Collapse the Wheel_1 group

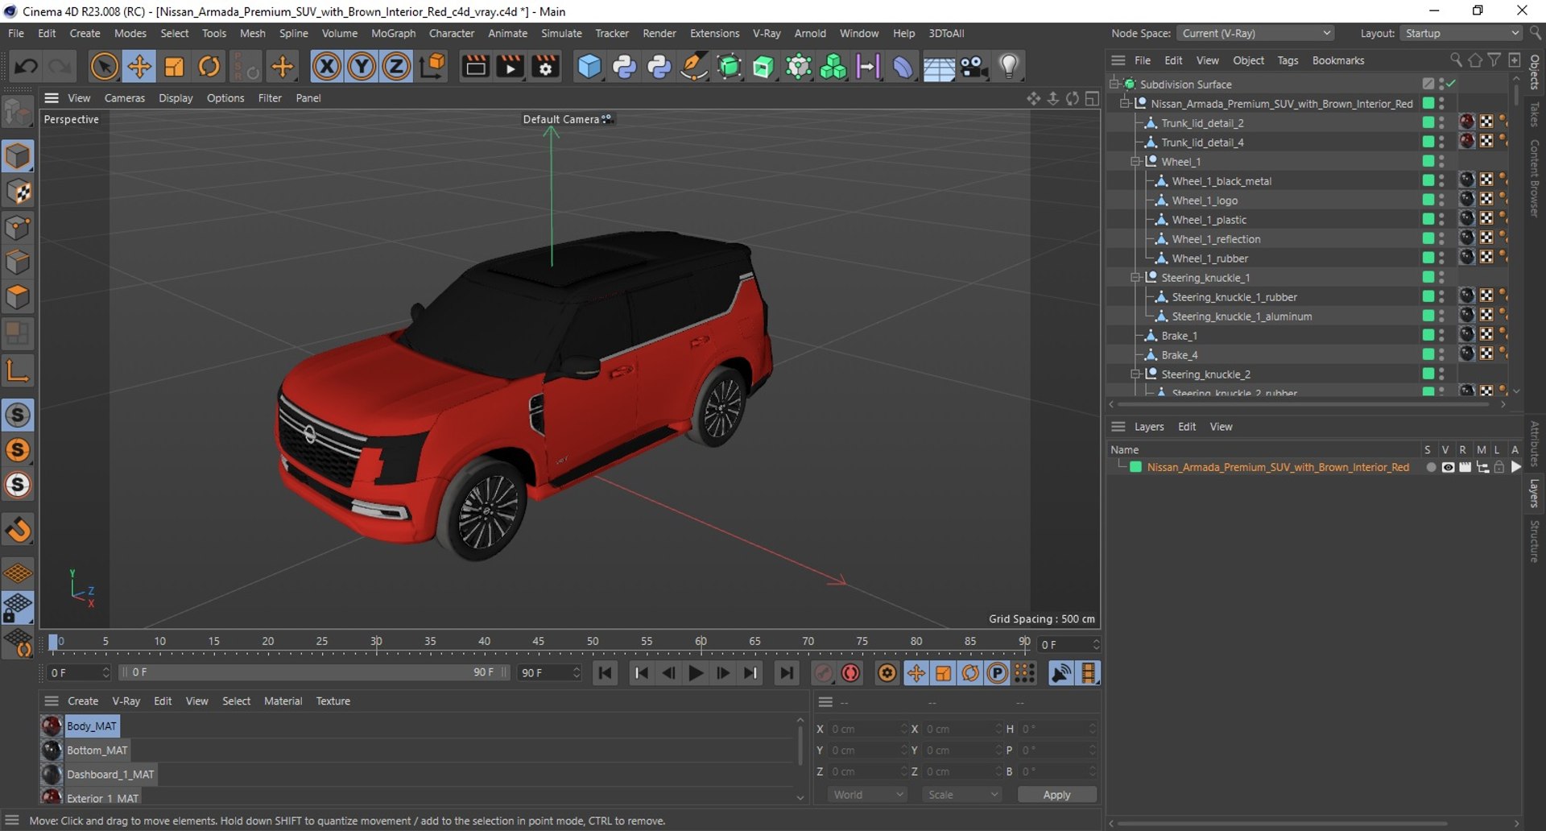(1135, 161)
